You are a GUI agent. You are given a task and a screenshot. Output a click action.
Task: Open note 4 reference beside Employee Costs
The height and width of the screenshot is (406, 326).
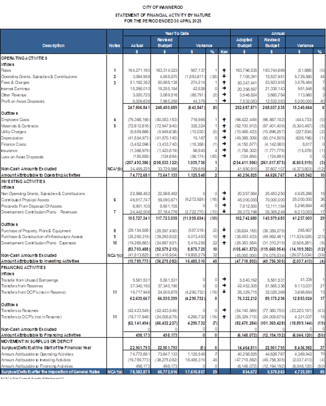[114, 120]
